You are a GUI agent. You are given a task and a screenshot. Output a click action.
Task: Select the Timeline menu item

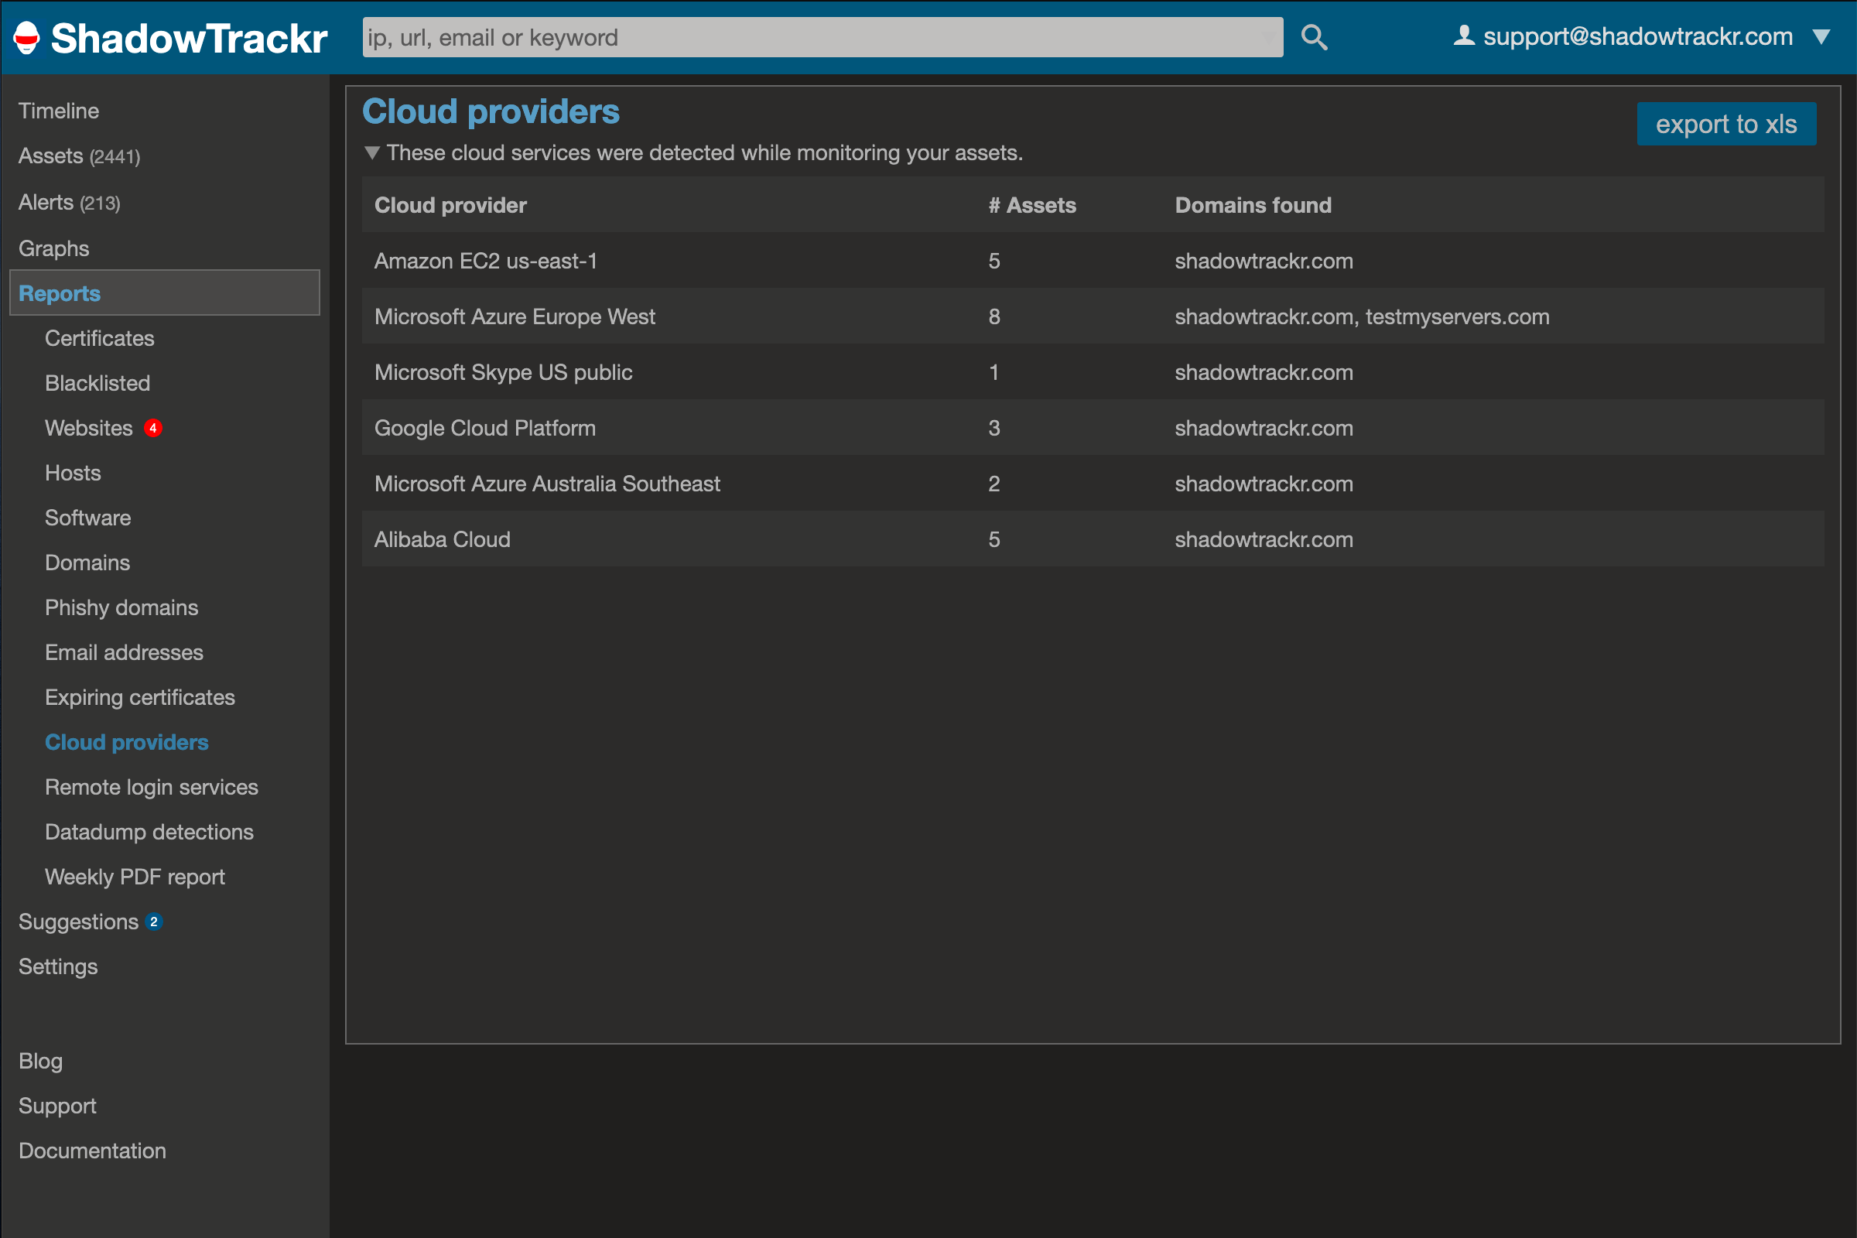point(60,109)
